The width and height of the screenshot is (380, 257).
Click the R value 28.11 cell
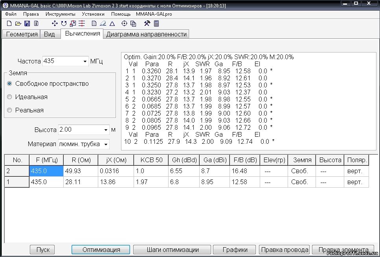pyautogui.click(x=81, y=182)
